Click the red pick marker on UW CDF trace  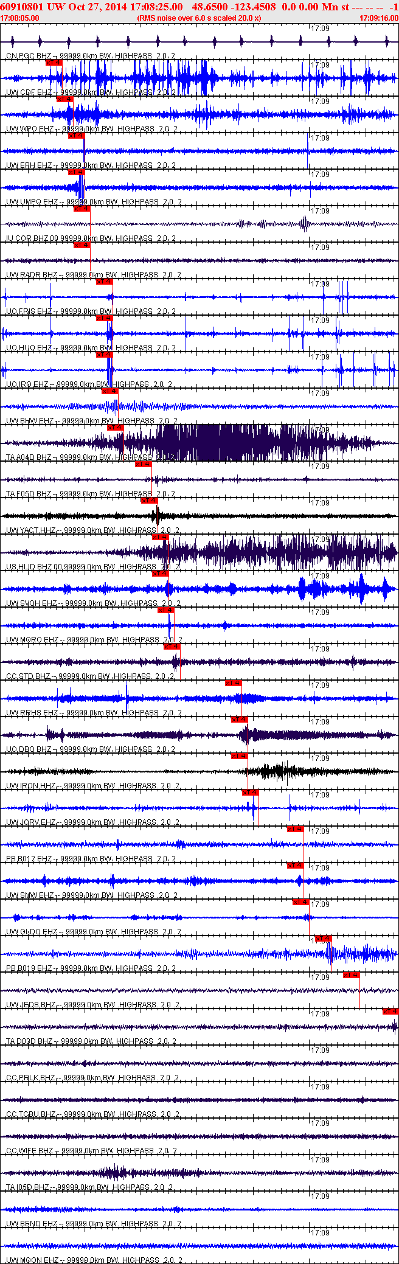(54, 62)
